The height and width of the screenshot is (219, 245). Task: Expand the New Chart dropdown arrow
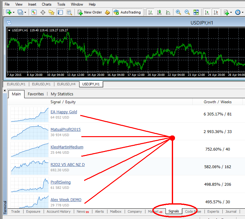tap(14, 12)
